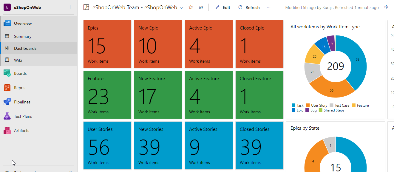Collapse the sidebar with double chevron
The width and height of the screenshot is (394, 172).
(x=70, y=171)
